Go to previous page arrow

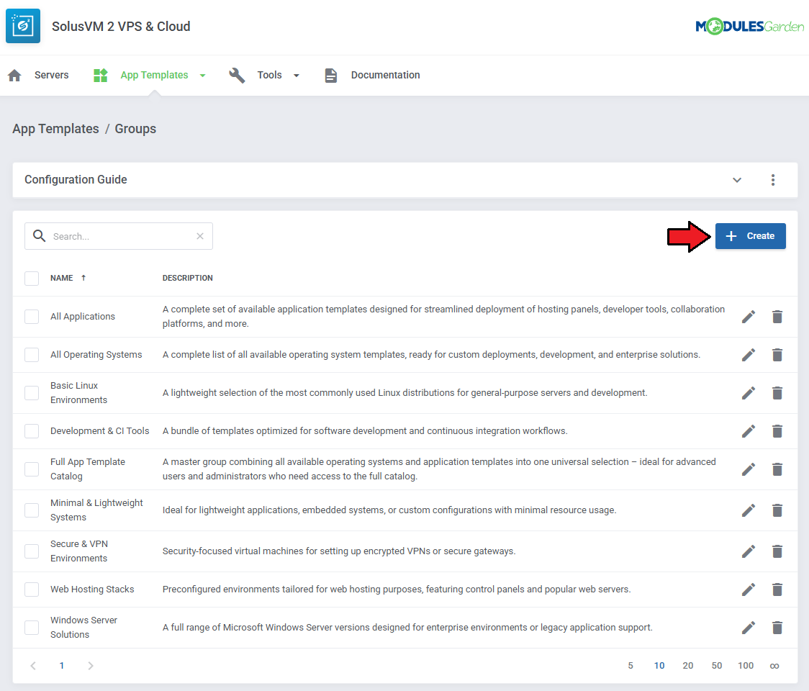[x=33, y=666]
